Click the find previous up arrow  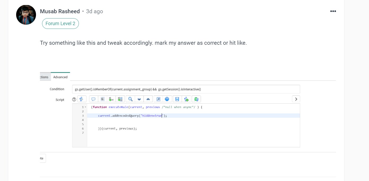click(148, 99)
